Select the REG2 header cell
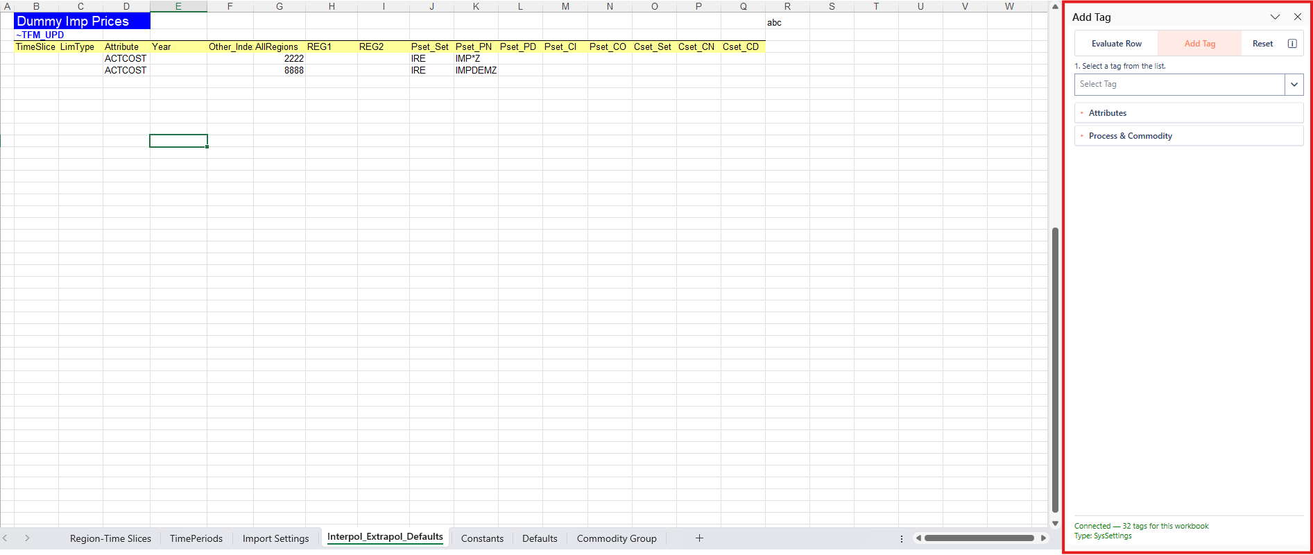The image size is (1313, 555). (x=384, y=46)
